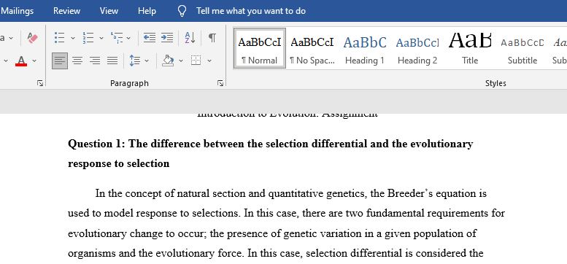Toggle Center paragraph alignment
Image resolution: width=567 pixels, height=264 pixels.
pos(77,61)
